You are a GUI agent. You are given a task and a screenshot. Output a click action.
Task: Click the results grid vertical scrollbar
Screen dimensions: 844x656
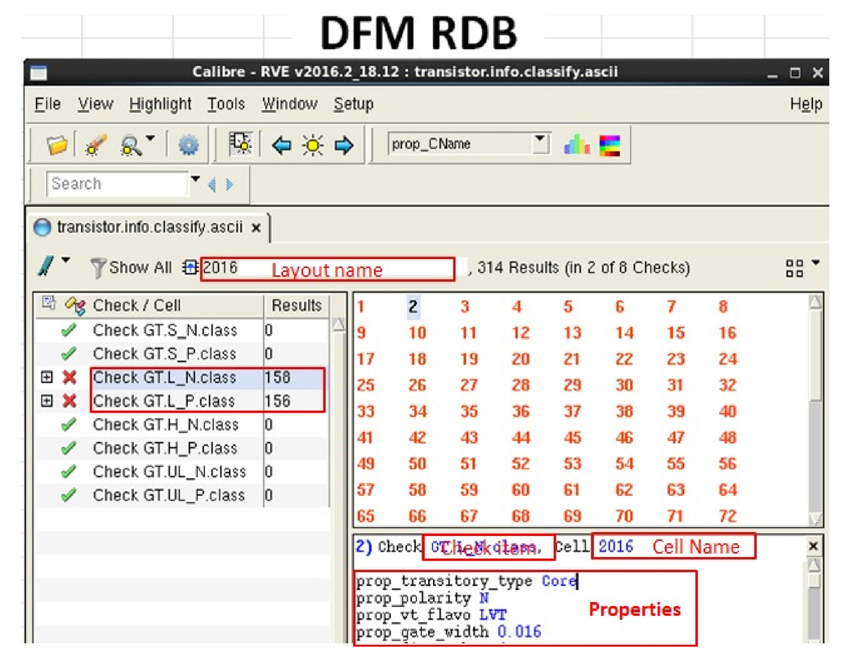(815, 409)
